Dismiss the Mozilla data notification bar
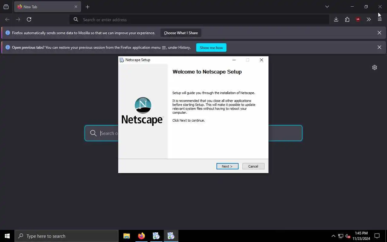The width and height of the screenshot is (387, 242). click(x=379, y=33)
